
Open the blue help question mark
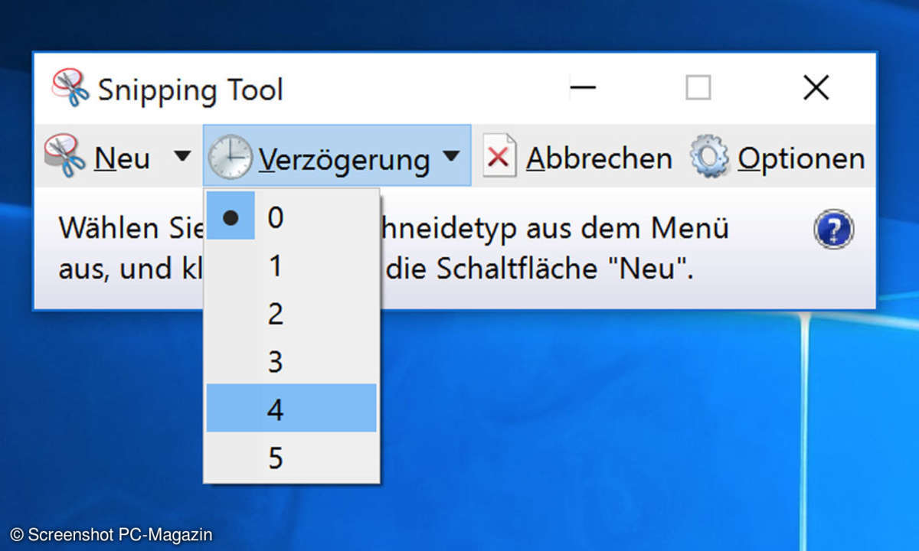833,230
